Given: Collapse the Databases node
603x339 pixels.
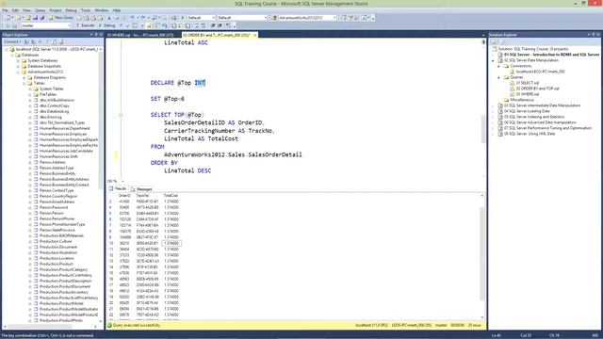Looking at the screenshot, I should point(12,55).
